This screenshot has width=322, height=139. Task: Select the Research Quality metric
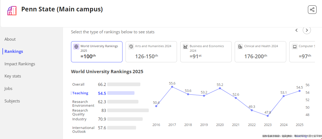[80, 112]
